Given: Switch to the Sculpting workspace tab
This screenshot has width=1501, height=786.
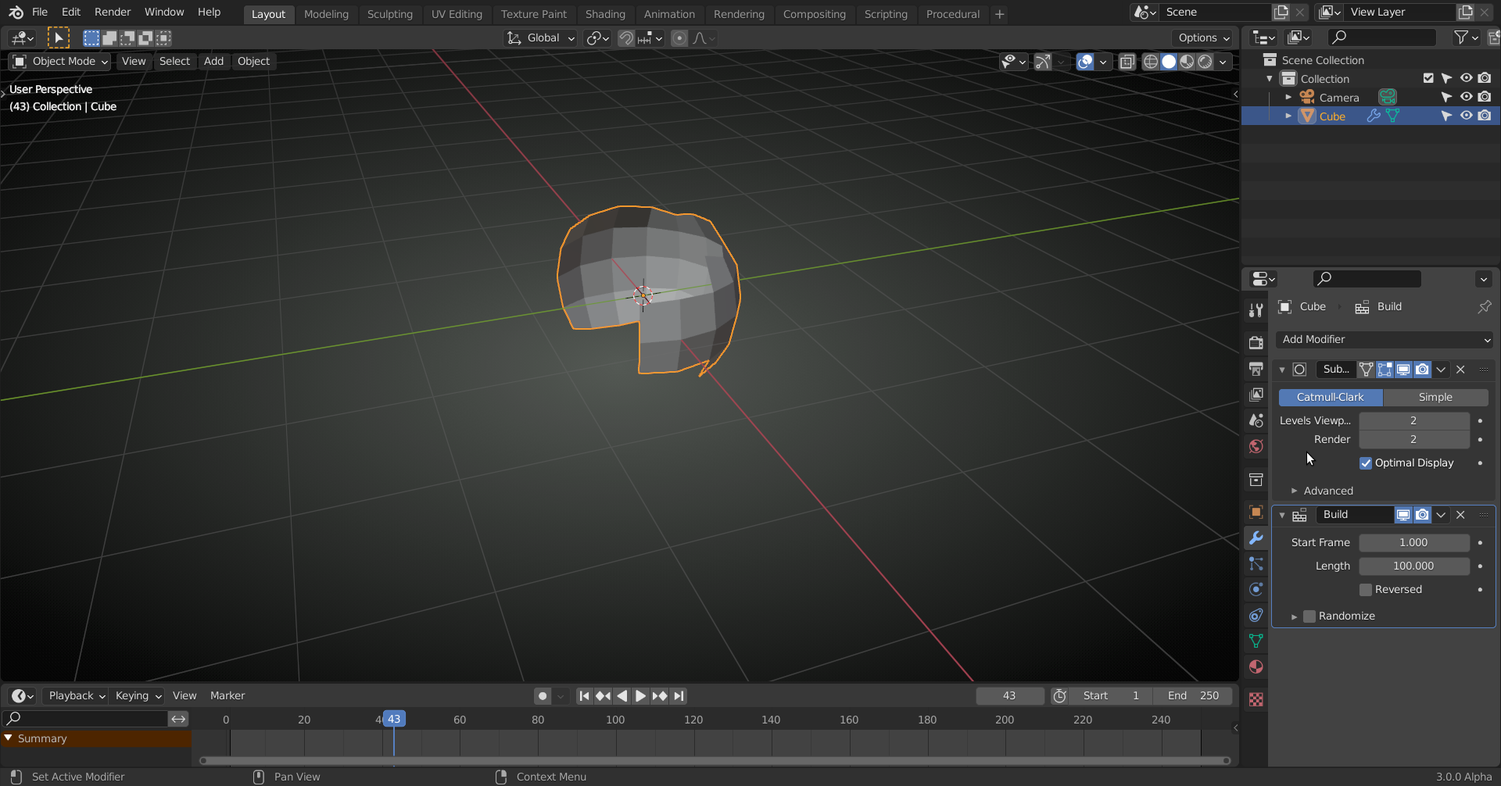Looking at the screenshot, I should click(x=390, y=14).
